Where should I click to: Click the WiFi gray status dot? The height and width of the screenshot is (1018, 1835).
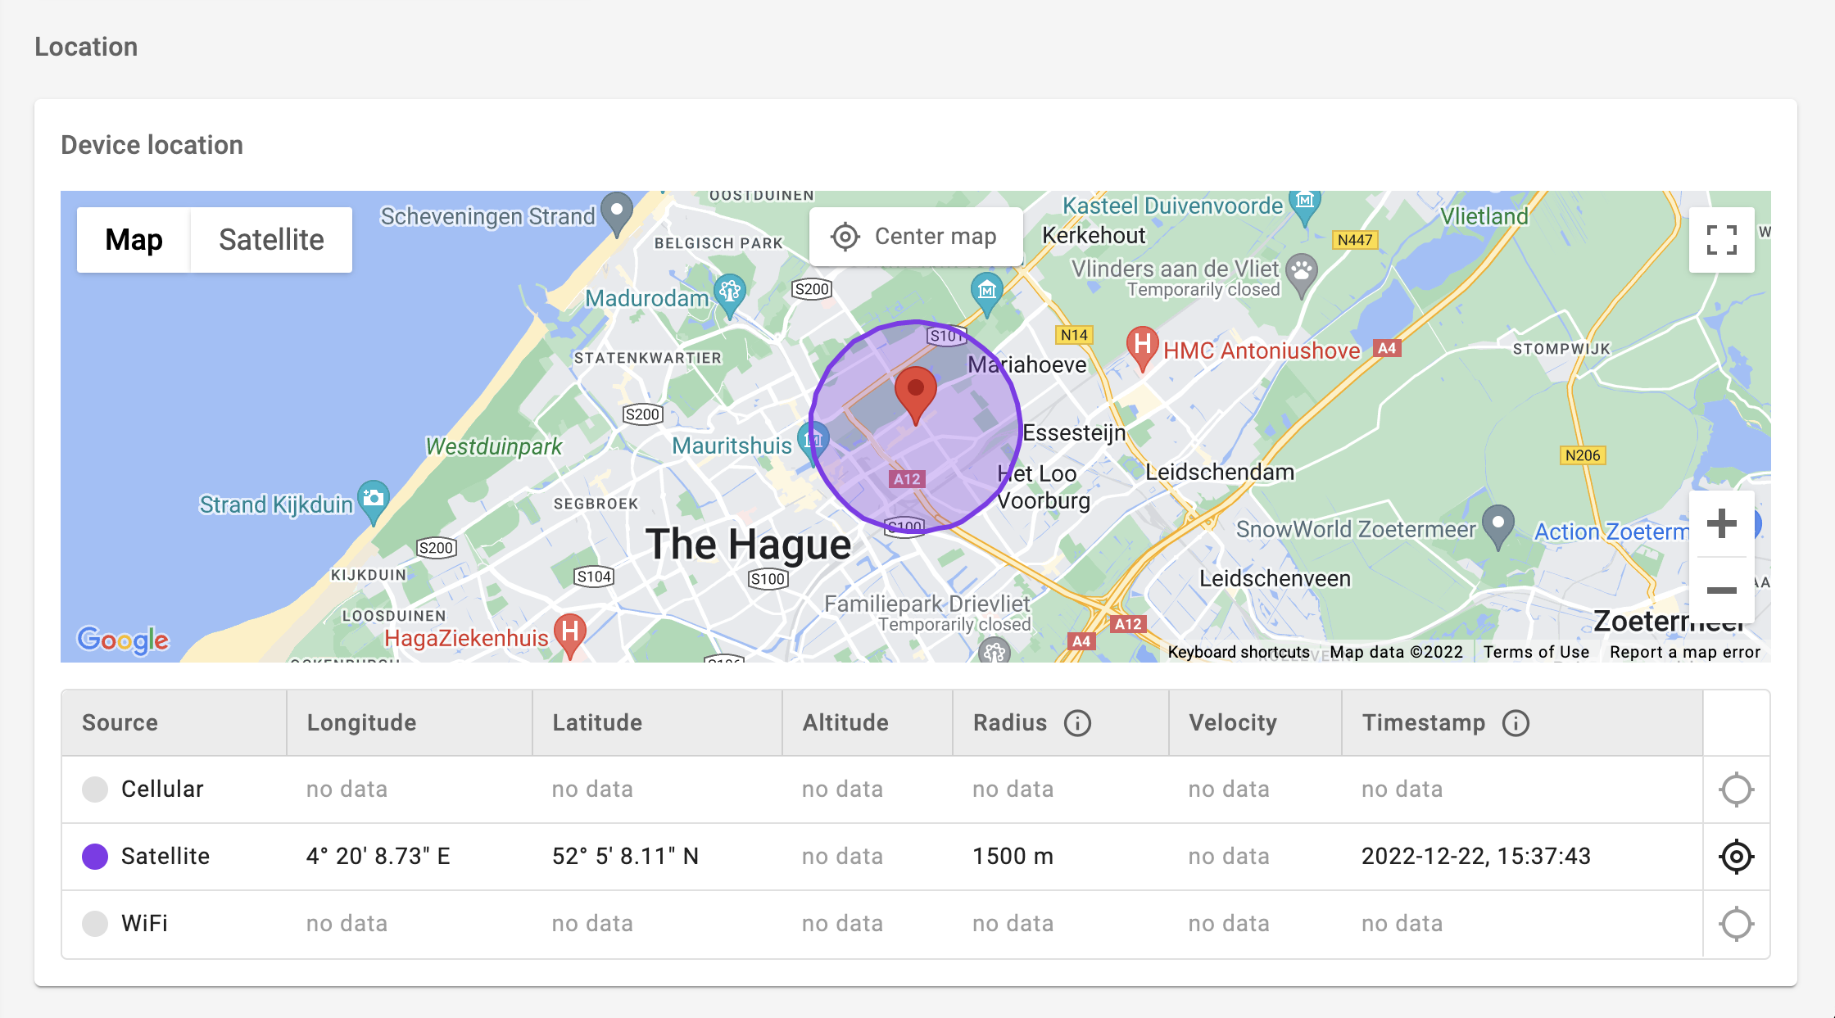click(x=95, y=924)
